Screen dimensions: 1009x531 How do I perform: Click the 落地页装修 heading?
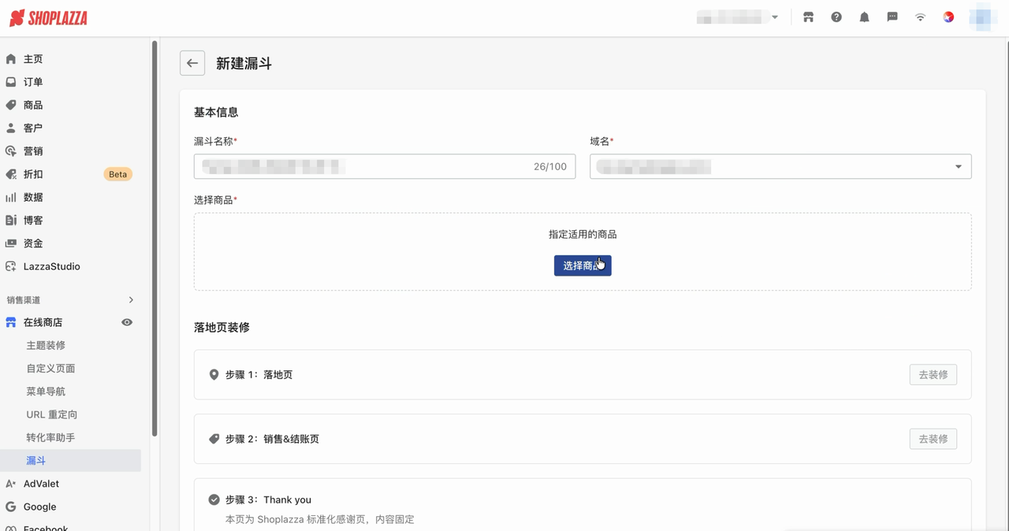click(x=222, y=327)
